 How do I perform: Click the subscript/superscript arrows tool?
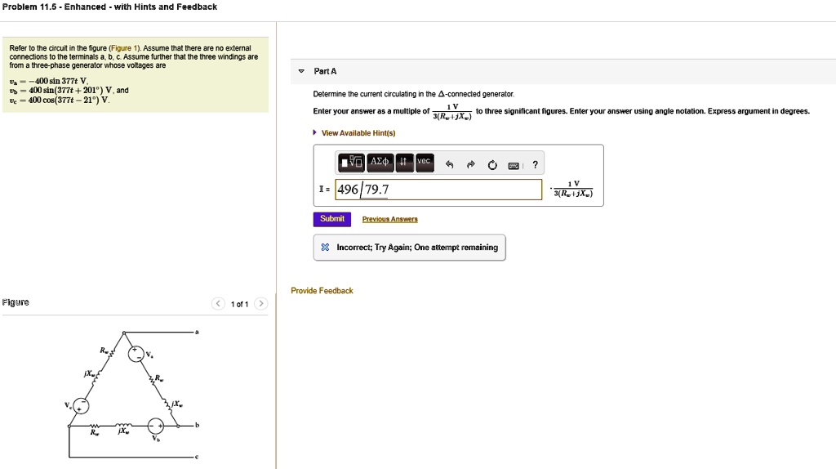[404, 163]
